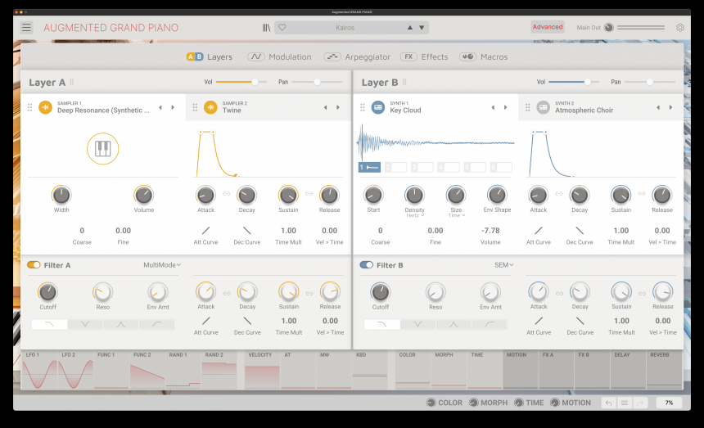Viewport: 704px width, 428px height.
Task: Open Density Hertz unit dropdown
Action: pos(415,216)
